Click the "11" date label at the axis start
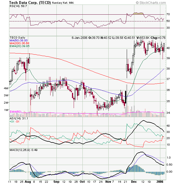 tap(10, 182)
